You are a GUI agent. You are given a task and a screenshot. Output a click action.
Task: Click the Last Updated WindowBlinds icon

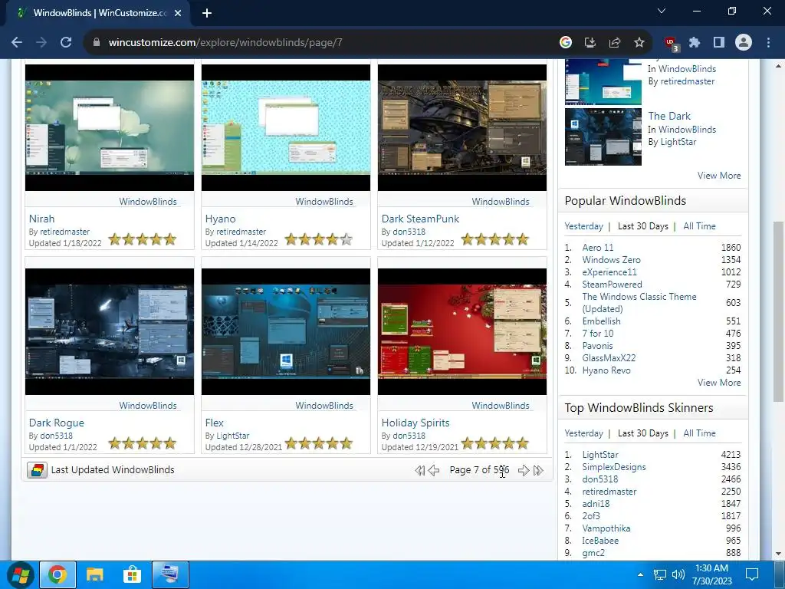[37, 470]
